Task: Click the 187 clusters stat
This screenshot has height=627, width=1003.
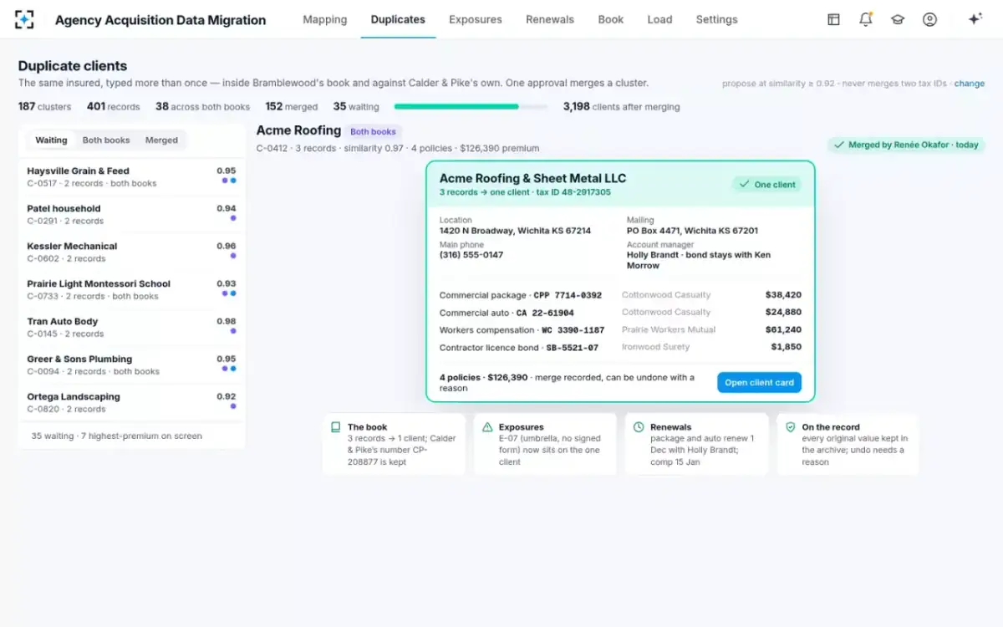Action: (44, 107)
